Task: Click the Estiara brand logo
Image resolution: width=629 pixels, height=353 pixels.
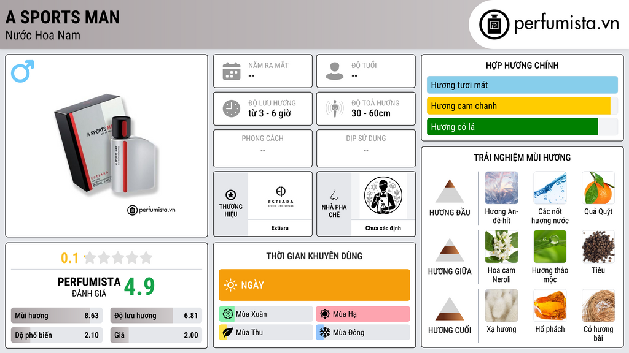Action: point(280,196)
